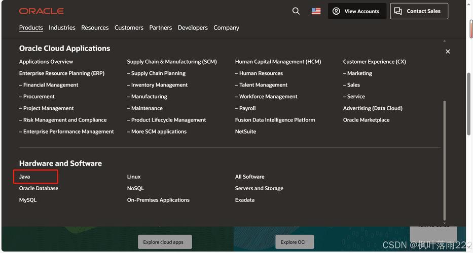Screen dimensions: 473x253
Task: Click the Oracle logo
Action: (x=42, y=11)
